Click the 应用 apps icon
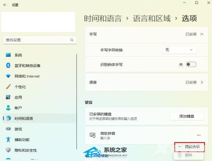The height and width of the screenshot is (161, 212). pos(8,97)
